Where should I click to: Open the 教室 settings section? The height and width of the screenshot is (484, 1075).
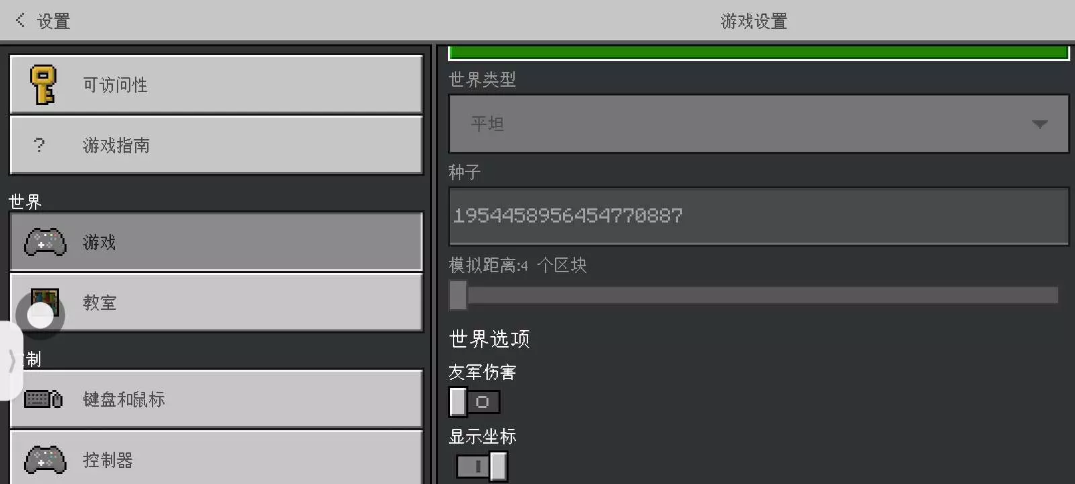coord(216,302)
